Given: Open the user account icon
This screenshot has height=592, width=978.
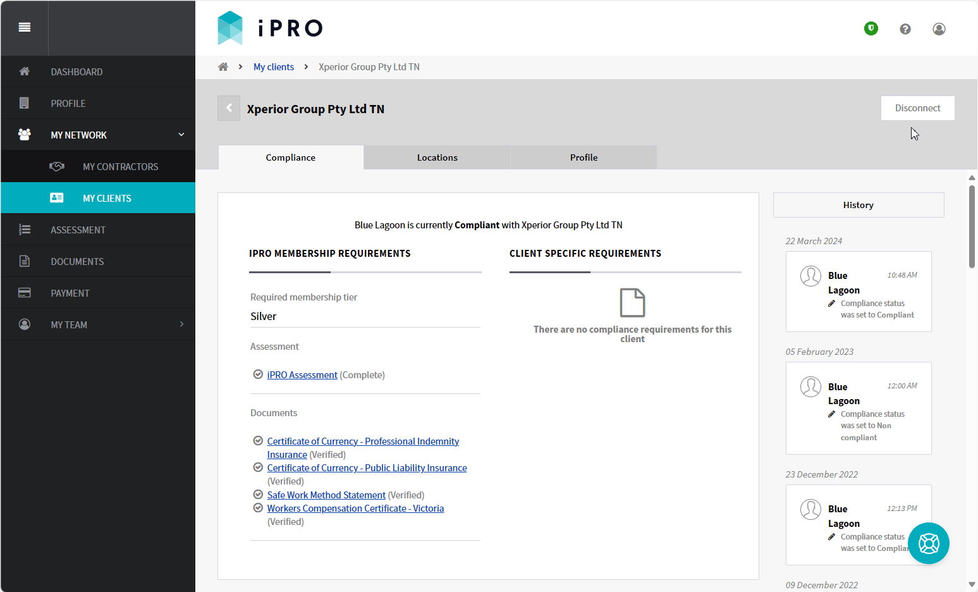Looking at the screenshot, I should [939, 29].
